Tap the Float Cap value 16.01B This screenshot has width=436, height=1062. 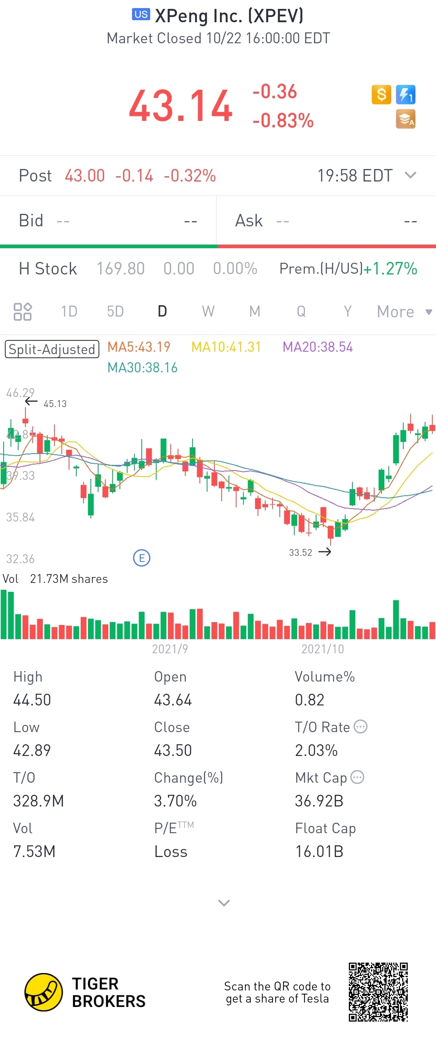pyautogui.click(x=319, y=851)
